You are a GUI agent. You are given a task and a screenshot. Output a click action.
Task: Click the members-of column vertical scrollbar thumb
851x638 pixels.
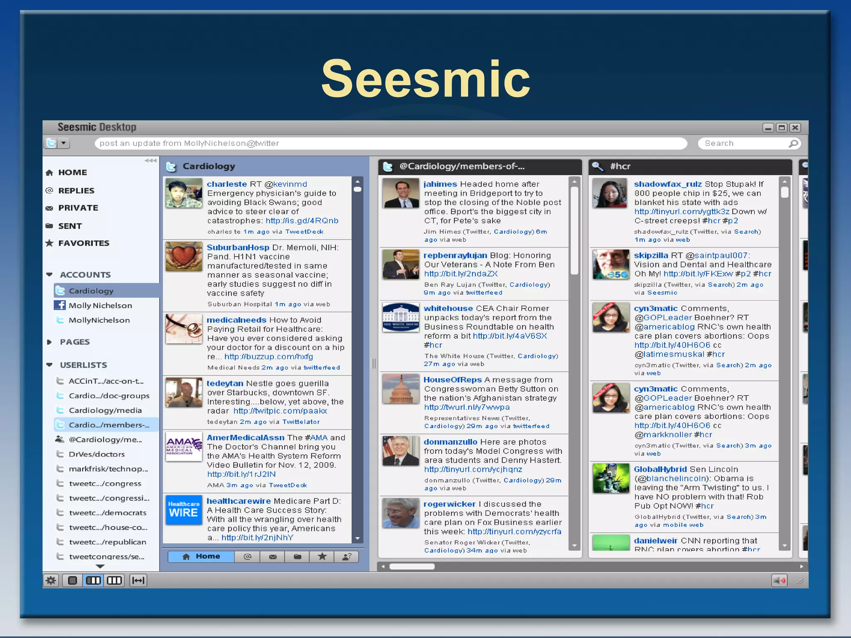click(x=575, y=231)
